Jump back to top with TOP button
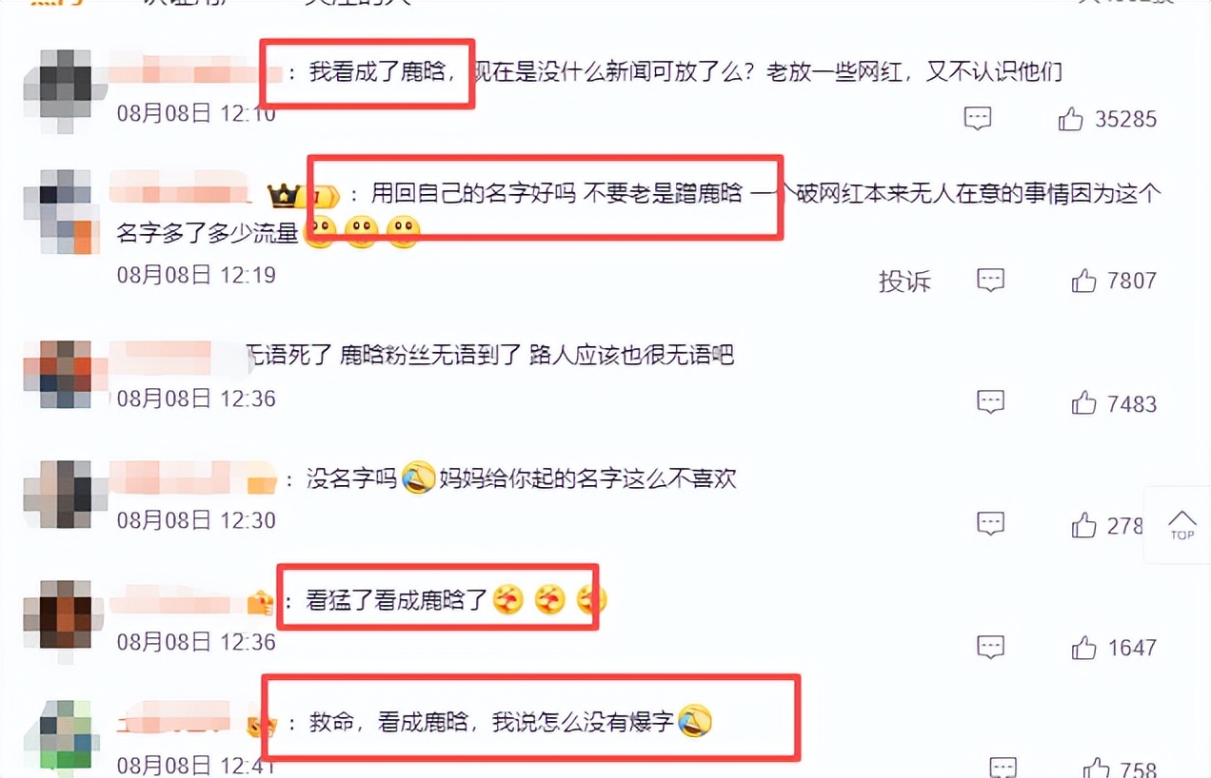This screenshot has width=1211, height=778. [x=1181, y=525]
